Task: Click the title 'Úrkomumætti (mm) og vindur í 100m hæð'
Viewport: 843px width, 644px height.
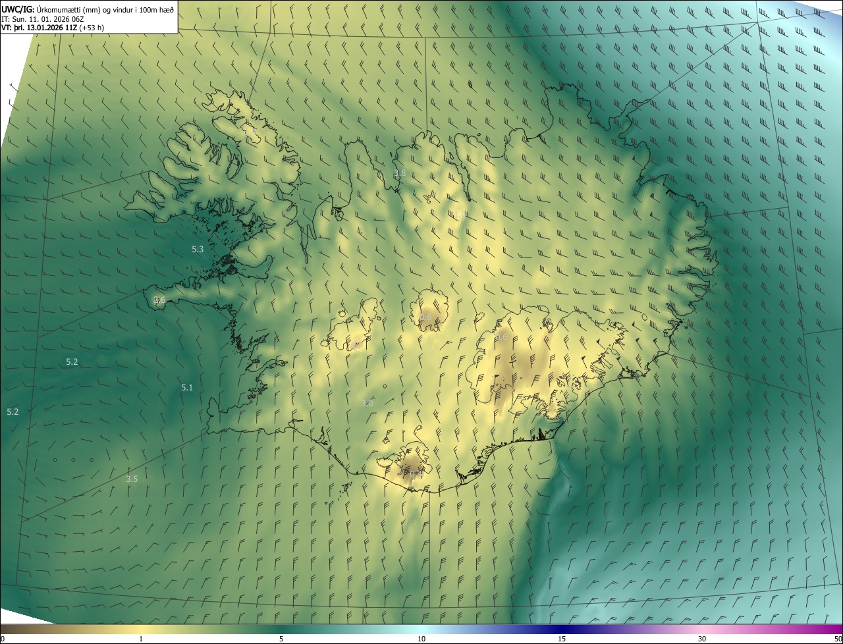Action: pos(105,9)
